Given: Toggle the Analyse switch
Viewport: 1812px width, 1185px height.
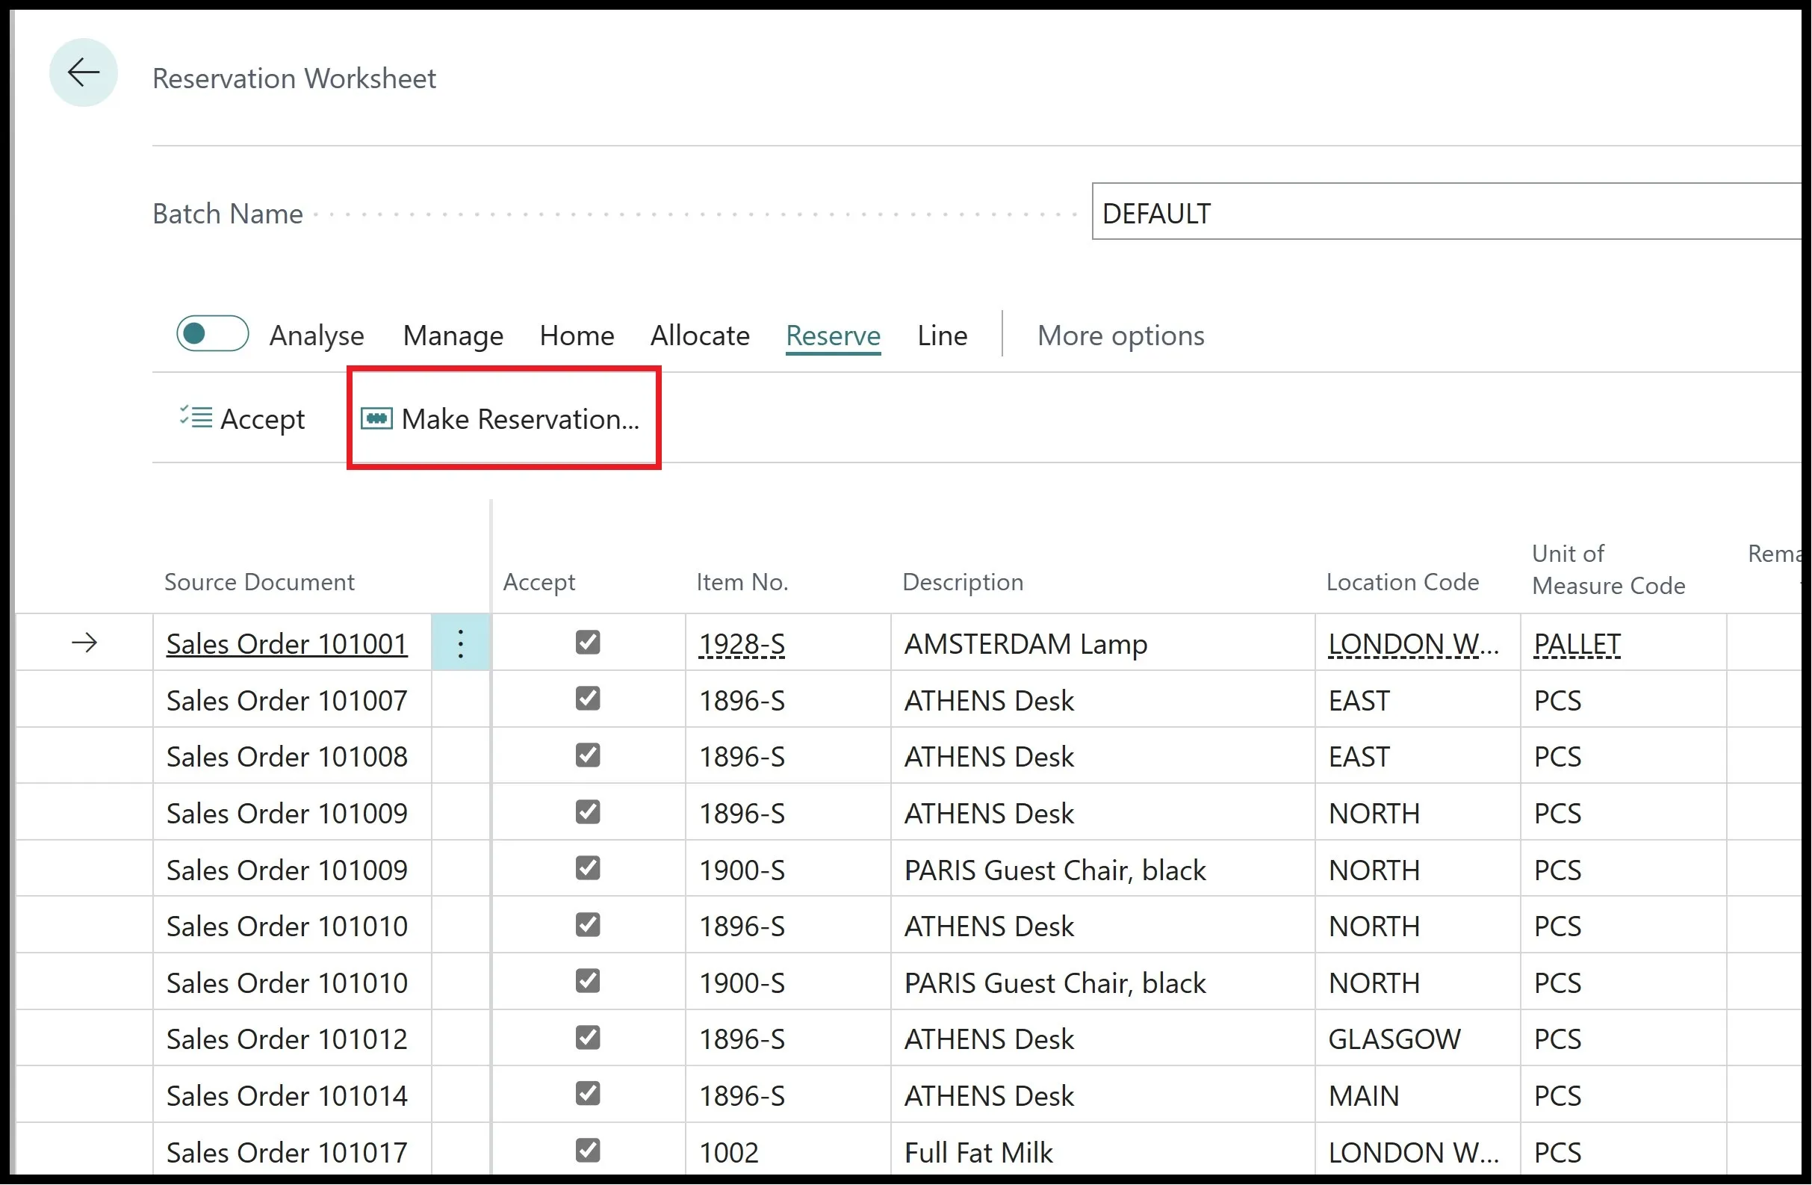Looking at the screenshot, I should coord(212,333).
